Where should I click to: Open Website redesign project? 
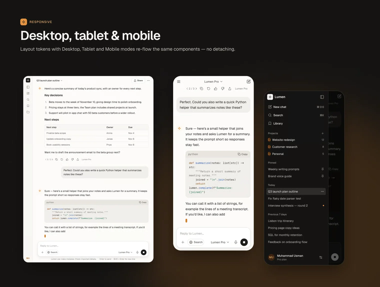296,140
